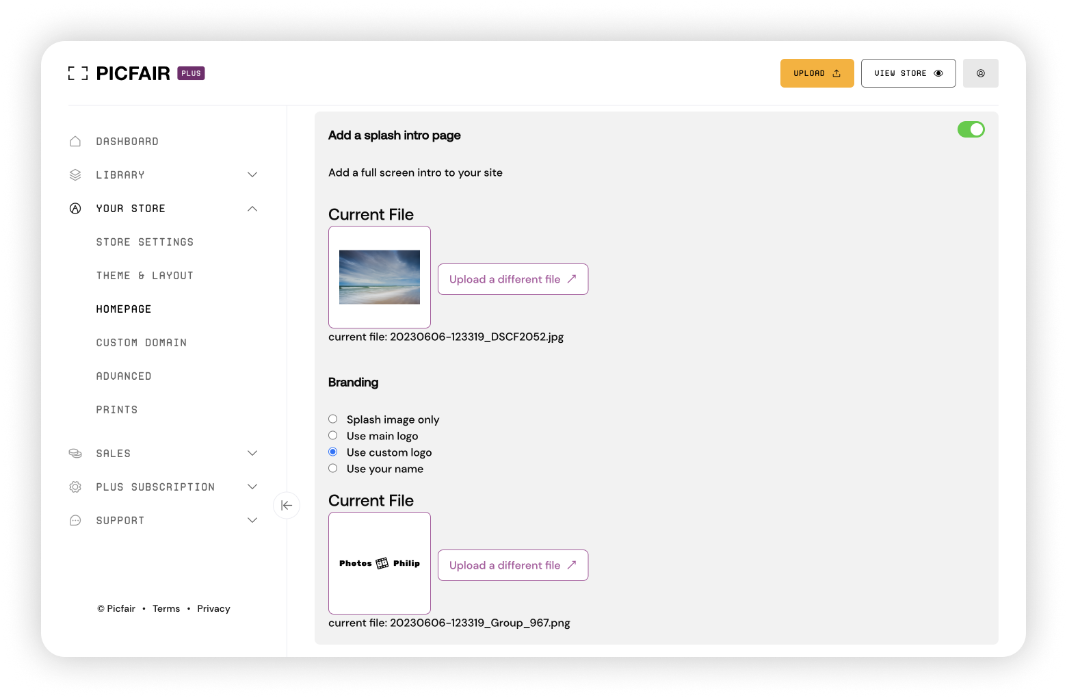Click the splash image beach thumbnail

[380, 277]
